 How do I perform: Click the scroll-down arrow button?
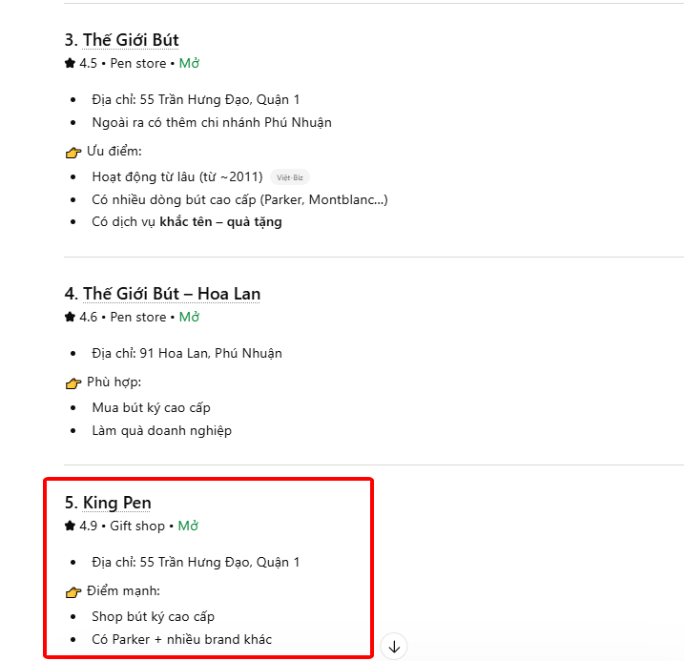[x=394, y=647]
